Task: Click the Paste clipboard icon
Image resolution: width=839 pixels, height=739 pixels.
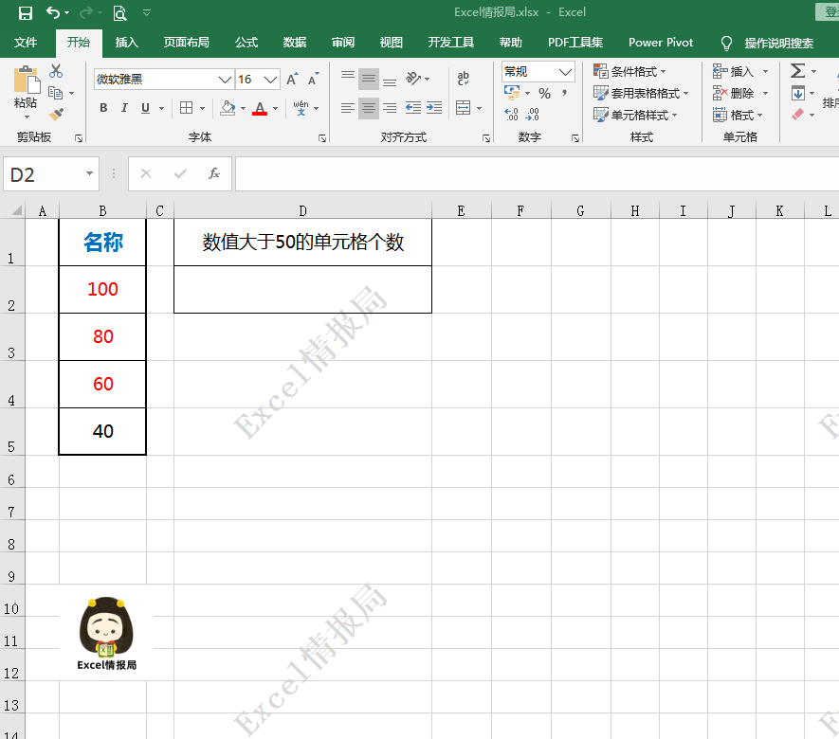Action: click(x=27, y=81)
